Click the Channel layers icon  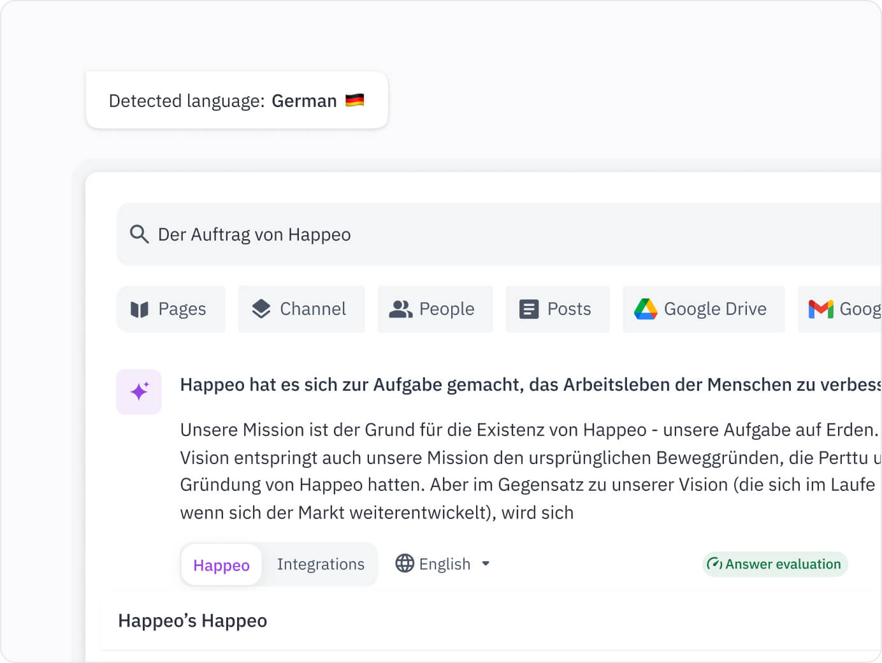click(x=261, y=309)
